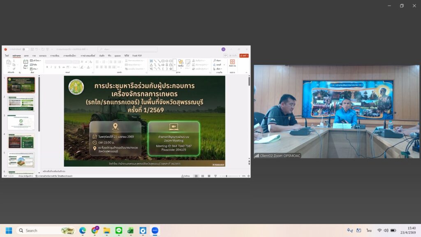Open the Add-ins icon in ribbon
421x237 pixels.
tap(232, 63)
